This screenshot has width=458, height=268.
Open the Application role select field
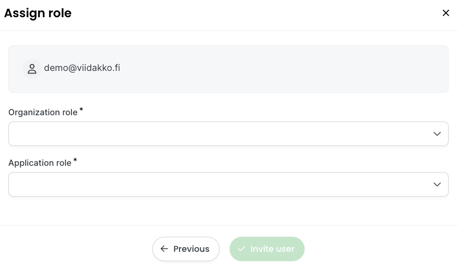click(x=228, y=184)
